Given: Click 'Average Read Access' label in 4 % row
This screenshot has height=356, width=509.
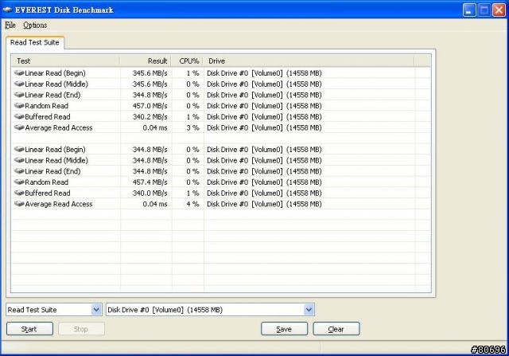Looking at the screenshot, I should point(59,204).
